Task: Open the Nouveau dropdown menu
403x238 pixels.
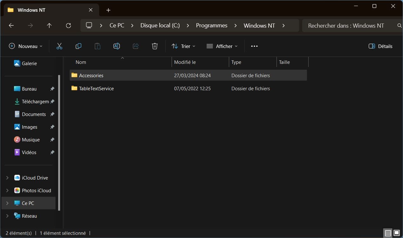Action: click(25, 46)
